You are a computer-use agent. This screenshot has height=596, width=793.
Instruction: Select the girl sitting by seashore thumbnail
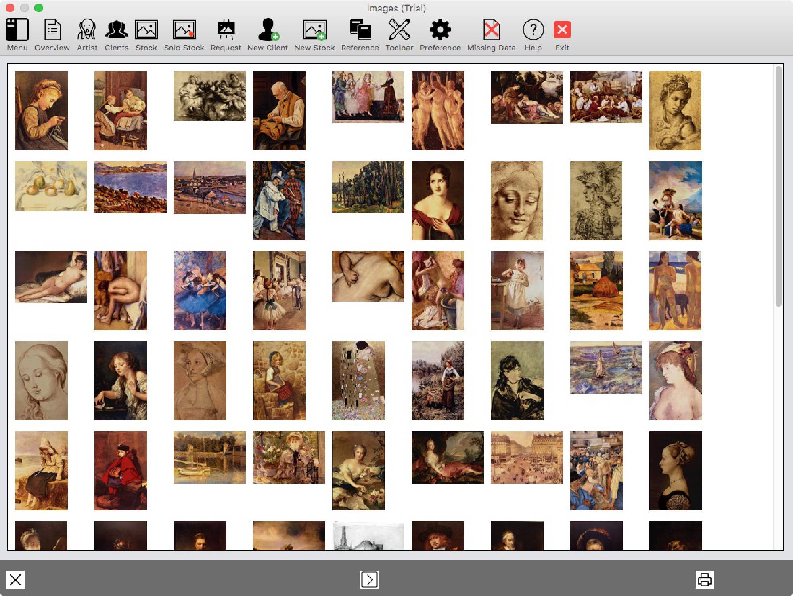point(41,471)
